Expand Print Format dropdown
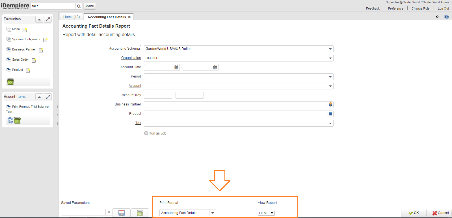The width and height of the screenshot is (452, 218). [x=213, y=213]
